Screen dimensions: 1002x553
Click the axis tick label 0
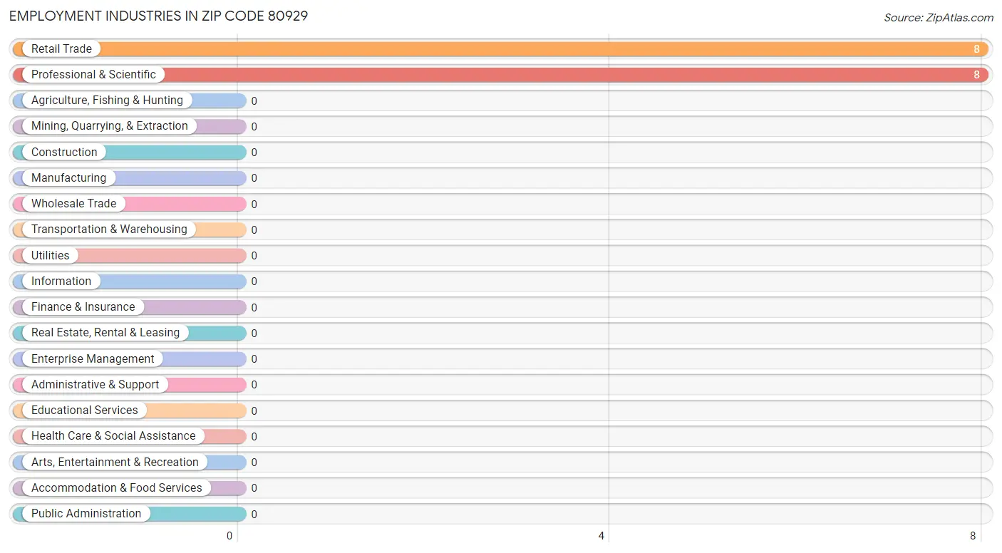pos(229,536)
